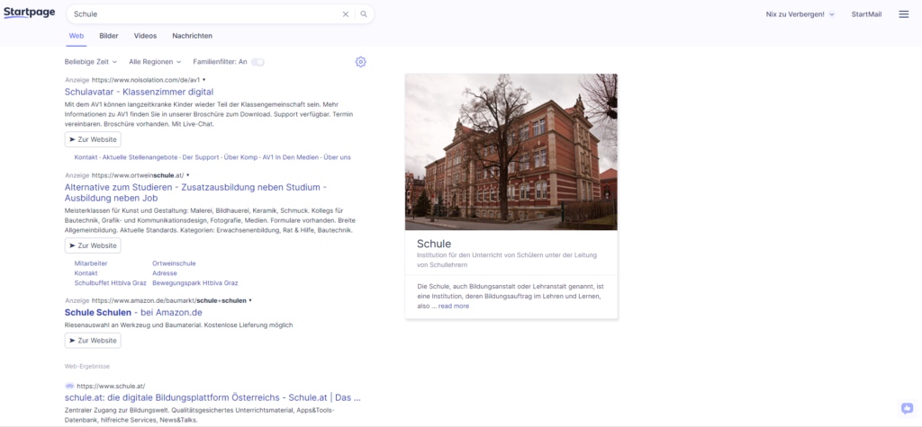Click Zur Website under Amazon ad
The image size is (922, 427).
pos(93,340)
